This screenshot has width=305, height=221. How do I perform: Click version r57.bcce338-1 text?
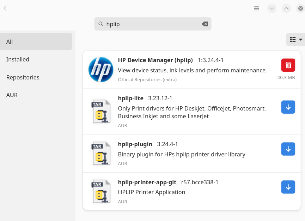pos(200,182)
